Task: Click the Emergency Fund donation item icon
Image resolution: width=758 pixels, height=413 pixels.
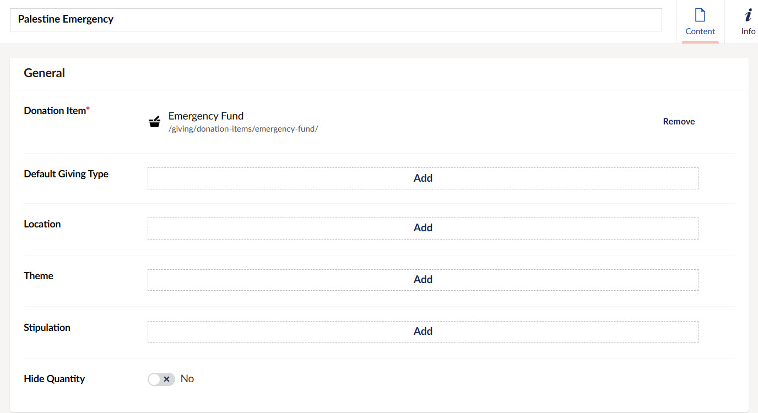Action: (155, 122)
